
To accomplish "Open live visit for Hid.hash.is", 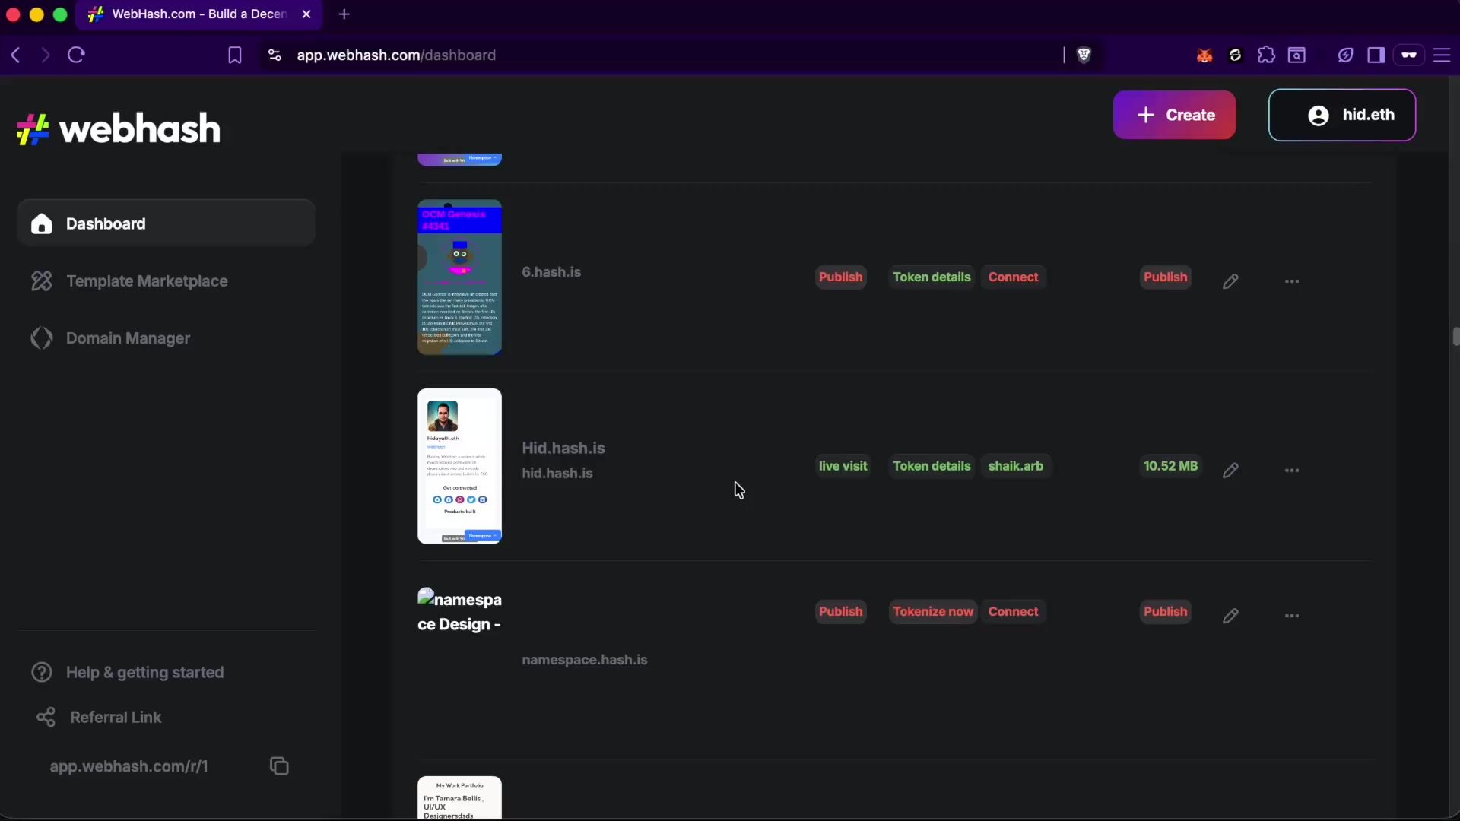I will tap(843, 465).
